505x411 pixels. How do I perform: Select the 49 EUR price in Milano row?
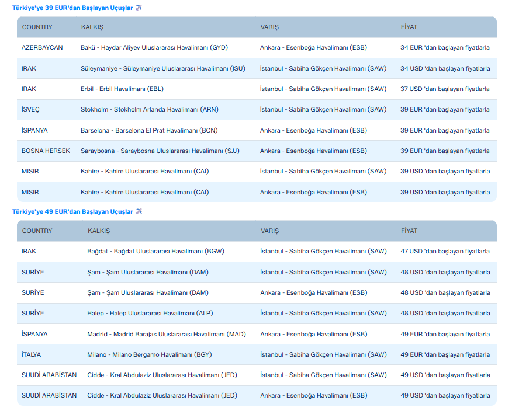tap(445, 355)
